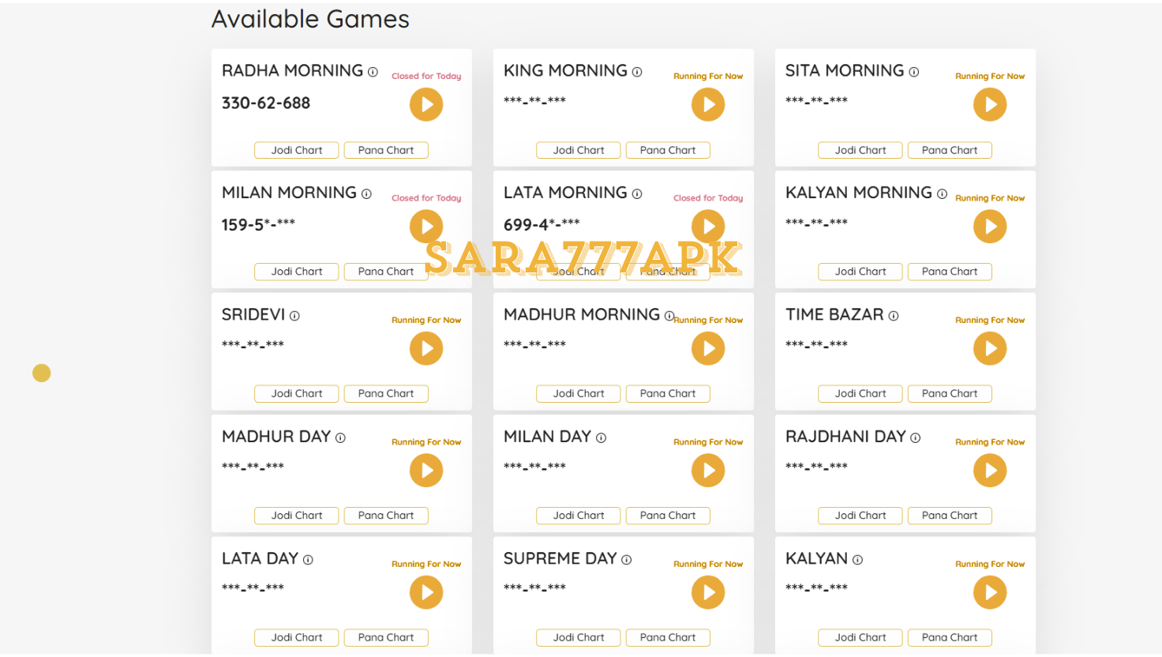Image resolution: width=1162 pixels, height=657 pixels.
Task: Click the SUPREME DAY play icon
Action: pyautogui.click(x=708, y=592)
